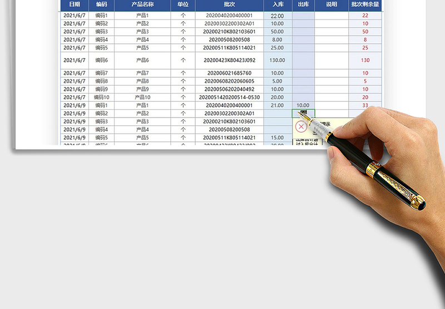Select the green-bordered active cell

[303, 113]
